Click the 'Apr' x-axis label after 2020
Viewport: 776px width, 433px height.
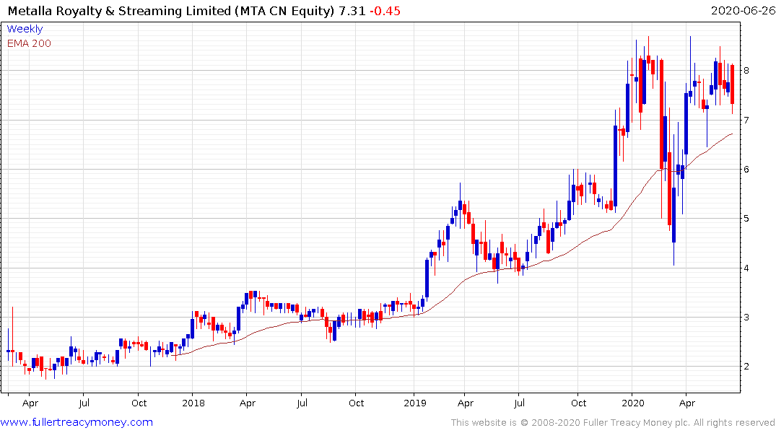[686, 403]
